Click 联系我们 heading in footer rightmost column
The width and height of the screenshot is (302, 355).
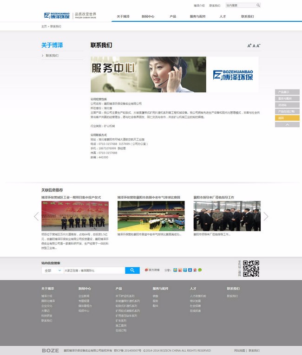[233, 289]
